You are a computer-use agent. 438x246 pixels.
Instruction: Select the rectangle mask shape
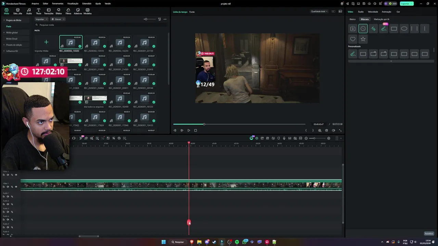[394, 29]
